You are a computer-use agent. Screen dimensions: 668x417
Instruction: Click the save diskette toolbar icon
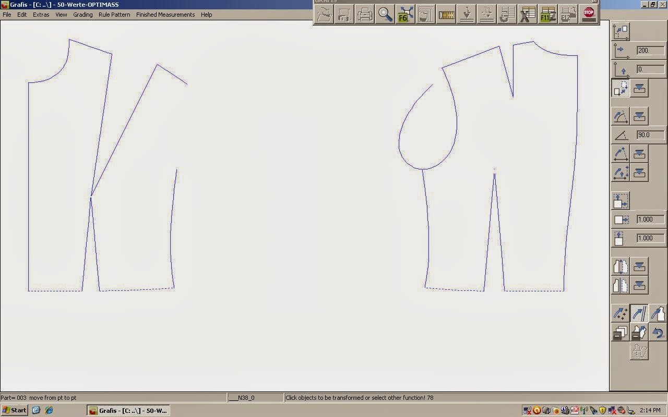pos(344,14)
